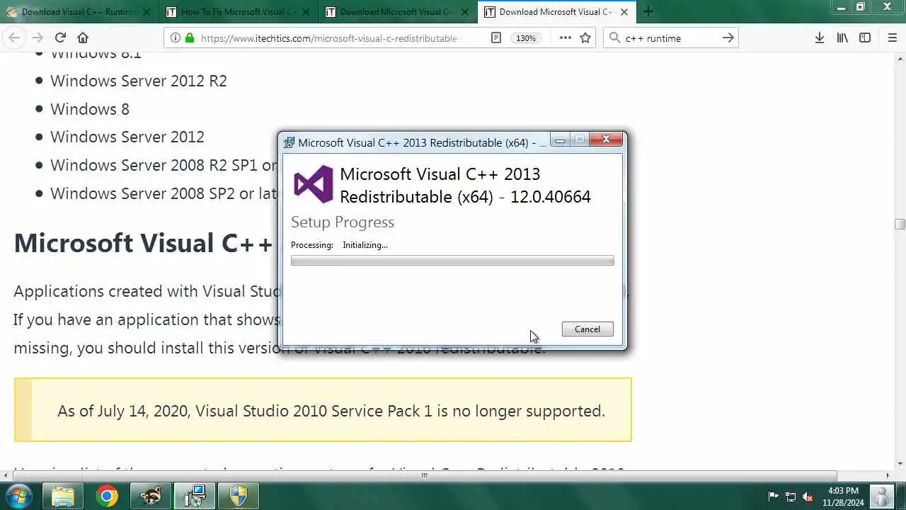
Task: Click the 'Windows 8' list item
Action: [90, 109]
